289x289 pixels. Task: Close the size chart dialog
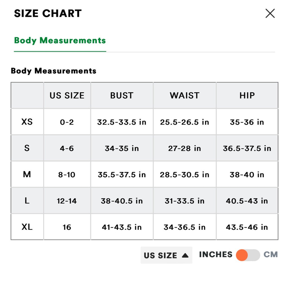270,13
